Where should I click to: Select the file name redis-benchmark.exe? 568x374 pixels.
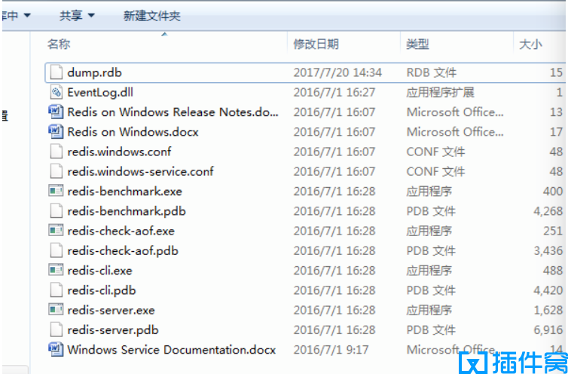pos(124,192)
